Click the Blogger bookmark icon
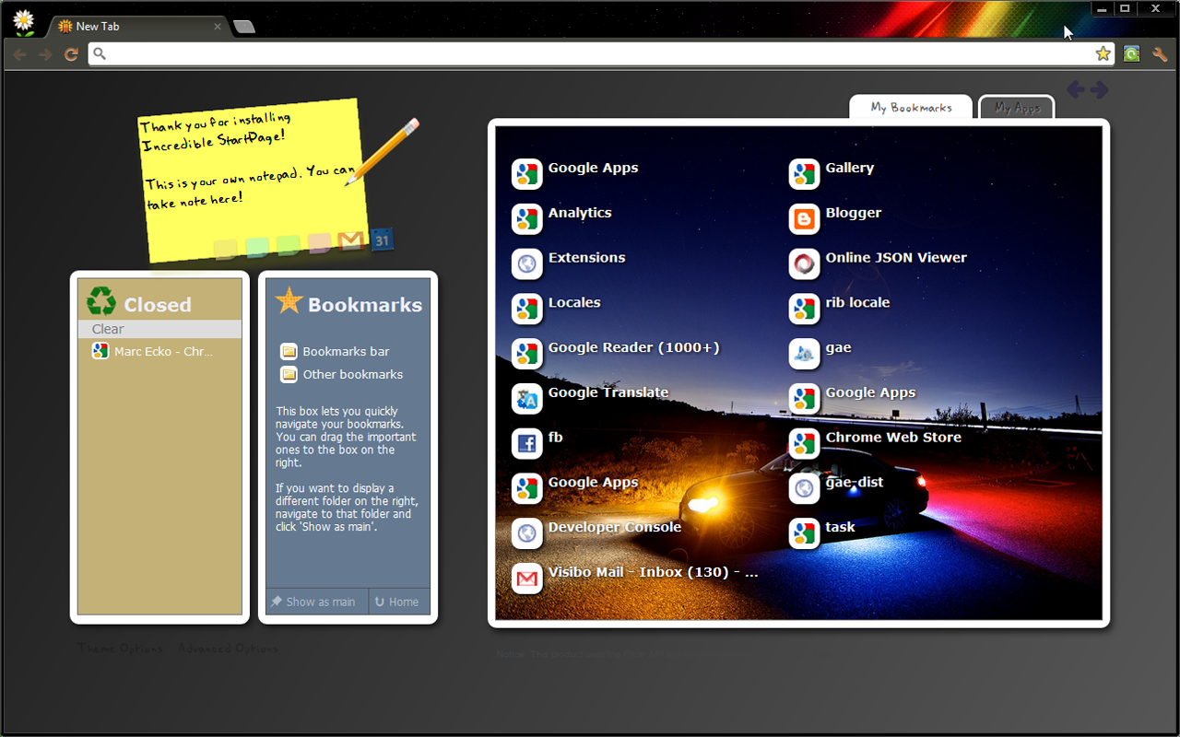This screenshot has height=737, width=1180. 804,219
